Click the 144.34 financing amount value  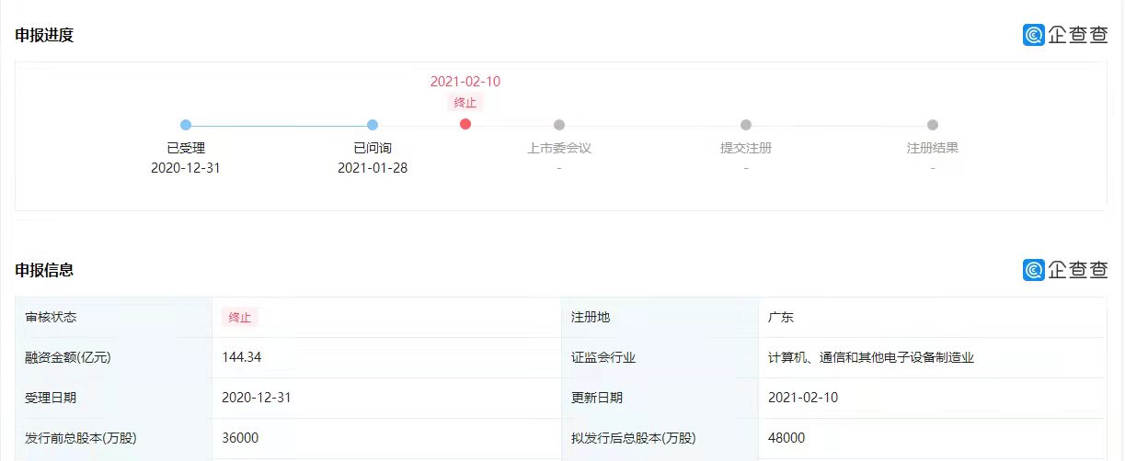(x=242, y=357)
